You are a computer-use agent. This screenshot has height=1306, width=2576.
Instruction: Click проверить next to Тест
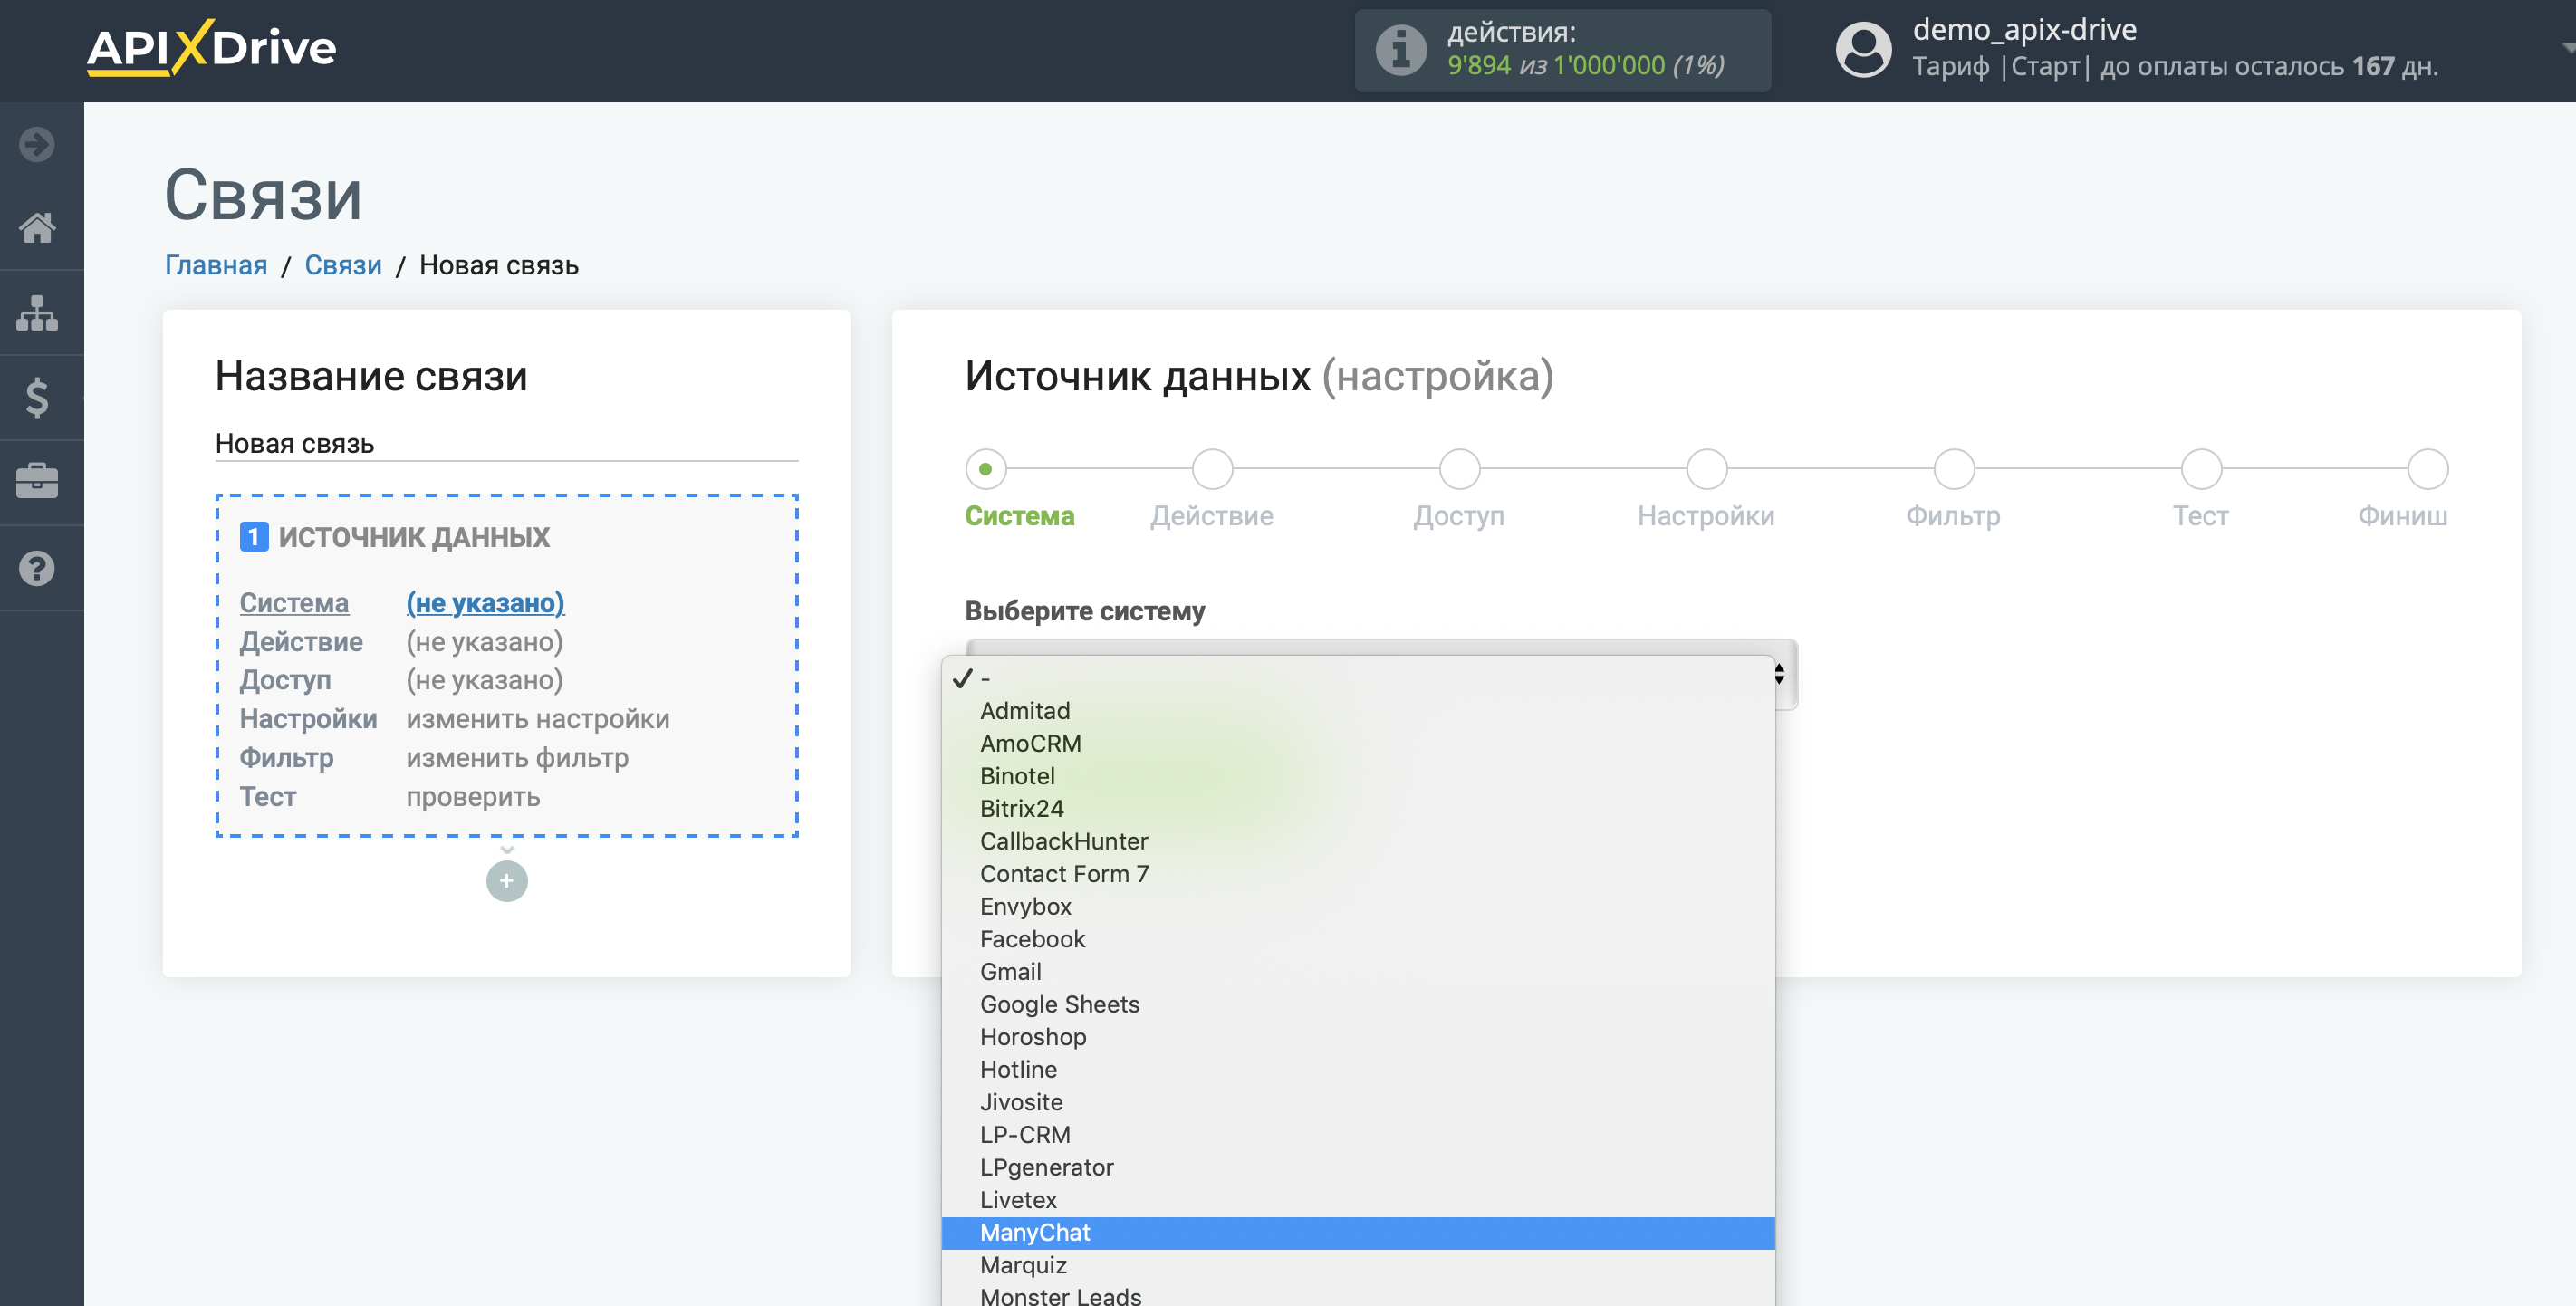473,797
